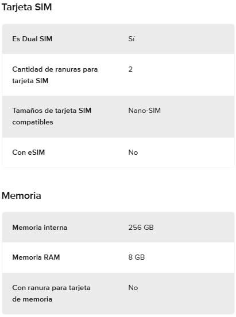Select Cantidad de ranuras para tarjeta SIM label

pyautogui.click(x=55, y=75)
